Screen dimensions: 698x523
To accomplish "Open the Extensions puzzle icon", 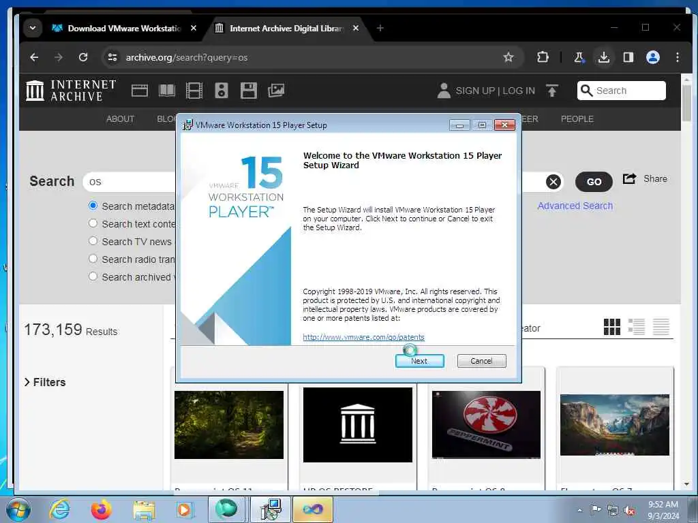I will pos(543,57).
